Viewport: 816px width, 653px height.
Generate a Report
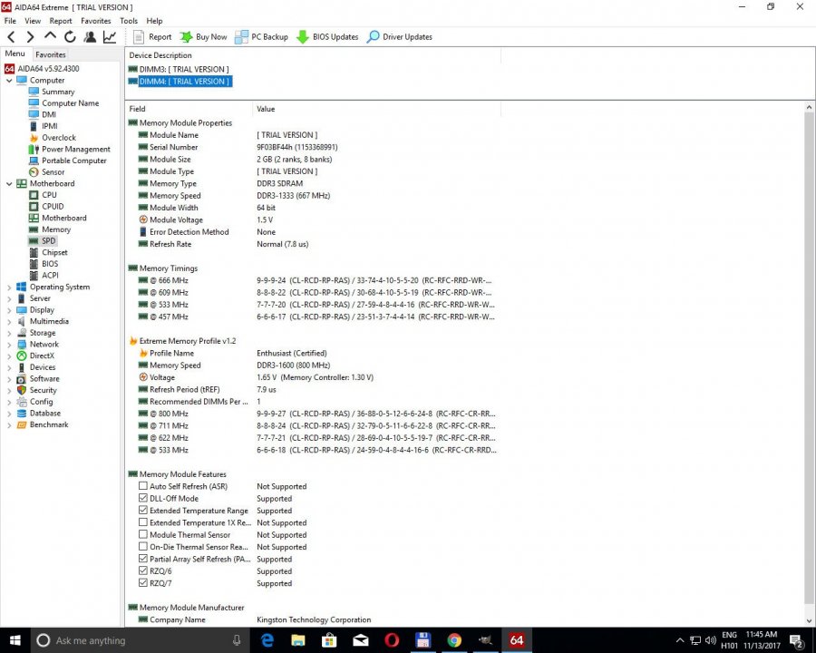[x=152, y=37]
